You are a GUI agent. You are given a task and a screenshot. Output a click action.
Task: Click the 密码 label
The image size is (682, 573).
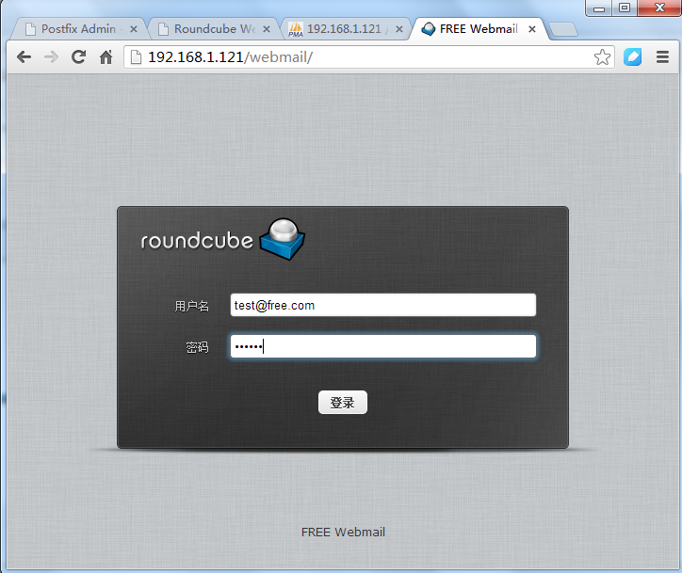[x=197, y=347]
